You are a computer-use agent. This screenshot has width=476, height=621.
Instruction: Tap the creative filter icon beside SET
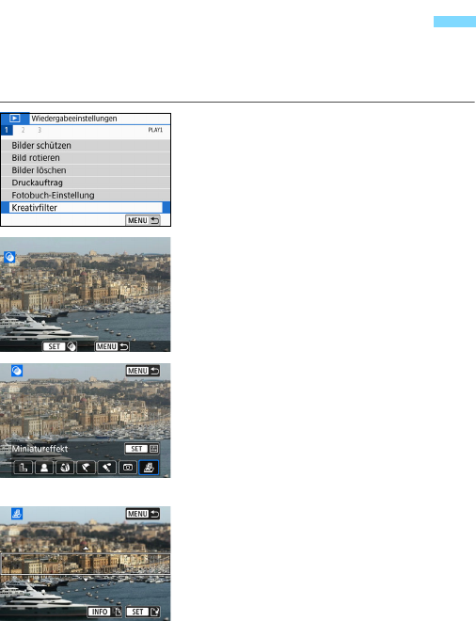[x=71, y=346]
